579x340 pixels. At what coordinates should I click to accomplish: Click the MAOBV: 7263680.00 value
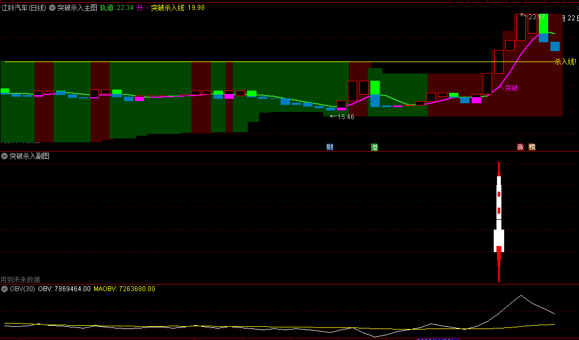click(x=124, y=289)
